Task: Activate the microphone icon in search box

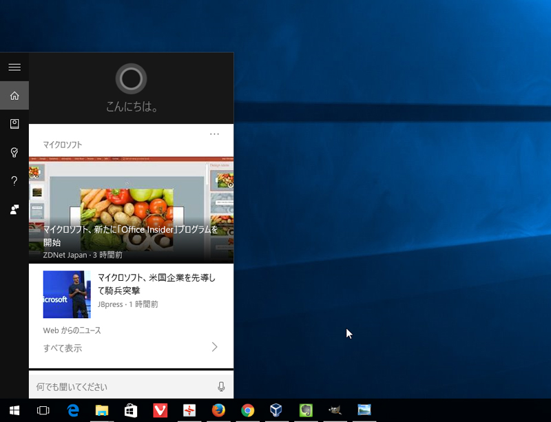Action: click(x=221, y=386)
